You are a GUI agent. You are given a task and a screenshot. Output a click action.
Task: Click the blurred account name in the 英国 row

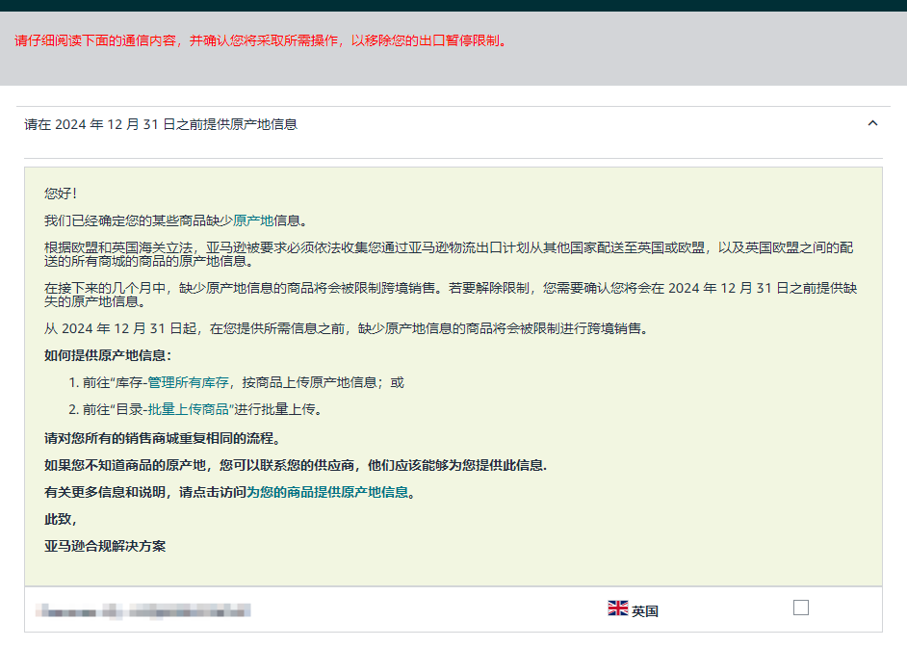[143, 610]
